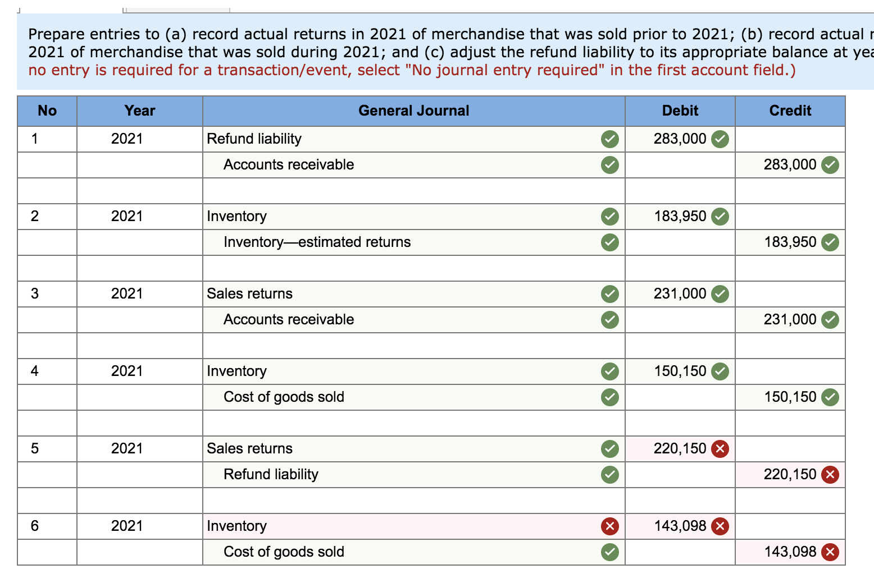Screen dimensions: 874x569
Task: Edit debit amount 150,150
Action: [680, 371]
